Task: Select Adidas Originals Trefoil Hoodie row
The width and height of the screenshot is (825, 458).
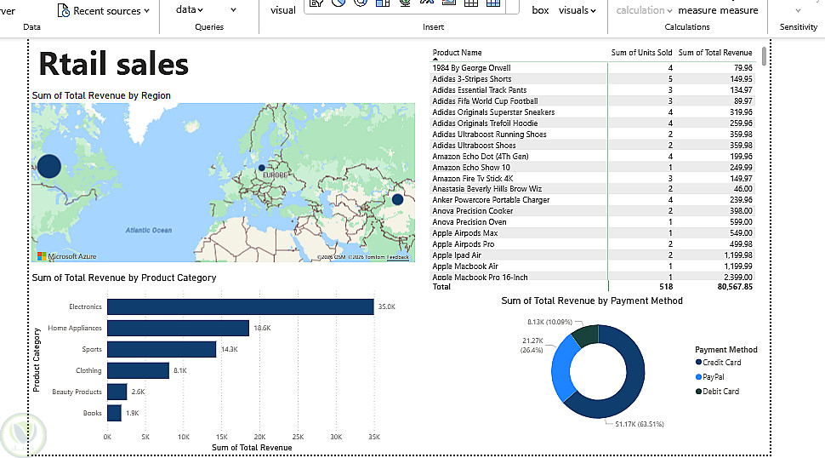Action: [x=592, y=123]
